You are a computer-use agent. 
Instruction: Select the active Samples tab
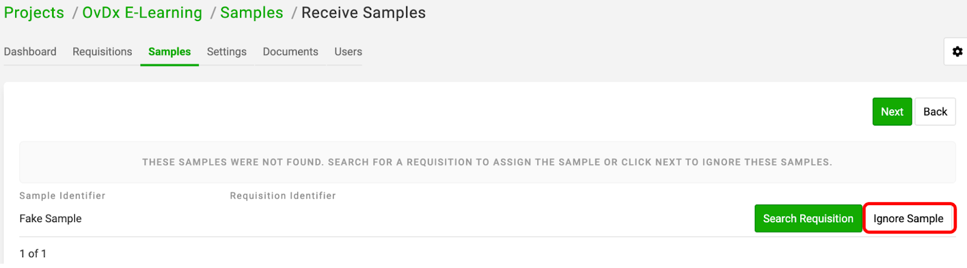[169, 52]
